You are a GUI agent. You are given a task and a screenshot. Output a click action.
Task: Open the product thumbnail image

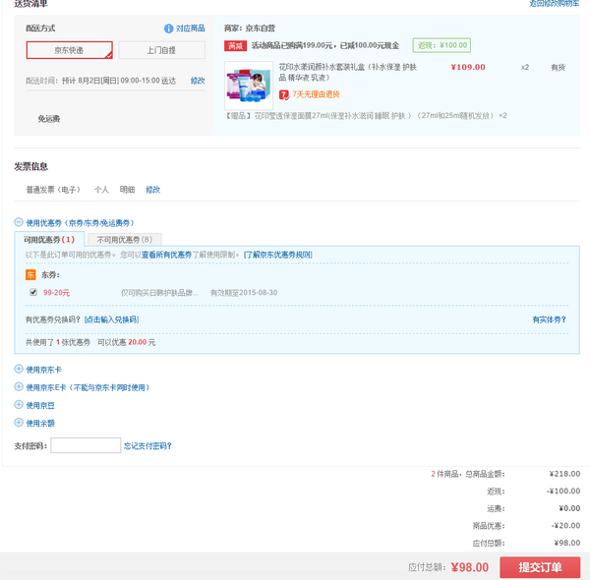[249, 86]
